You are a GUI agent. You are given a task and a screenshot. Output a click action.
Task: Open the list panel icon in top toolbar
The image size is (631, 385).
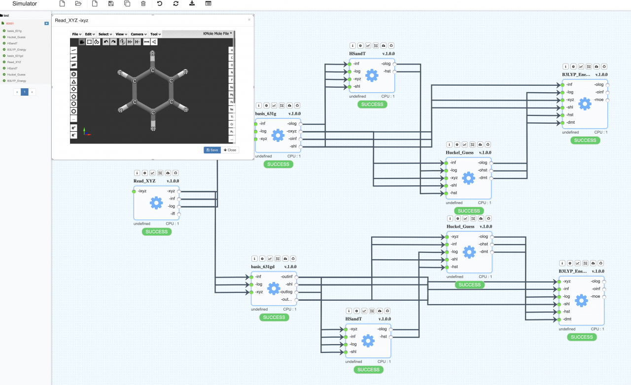pos(209,3)
